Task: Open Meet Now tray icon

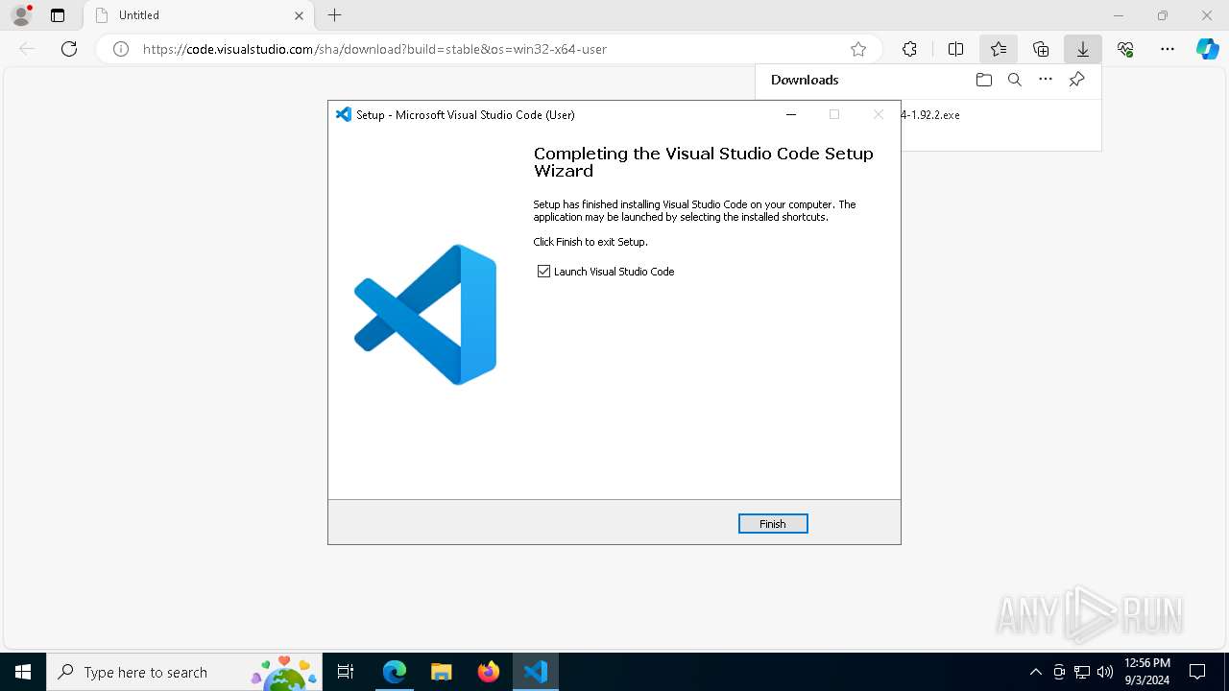Action: point(1059,672)
